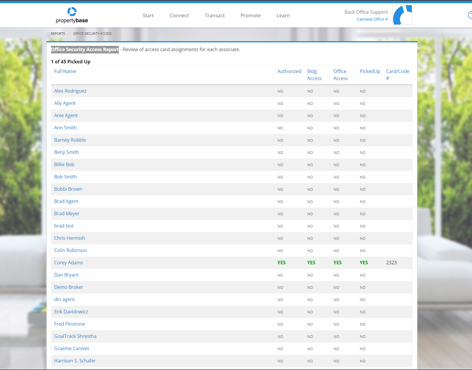This screenshot has height=370, width=472.
Task: Open the Promote menu
Action: [250, 15]
